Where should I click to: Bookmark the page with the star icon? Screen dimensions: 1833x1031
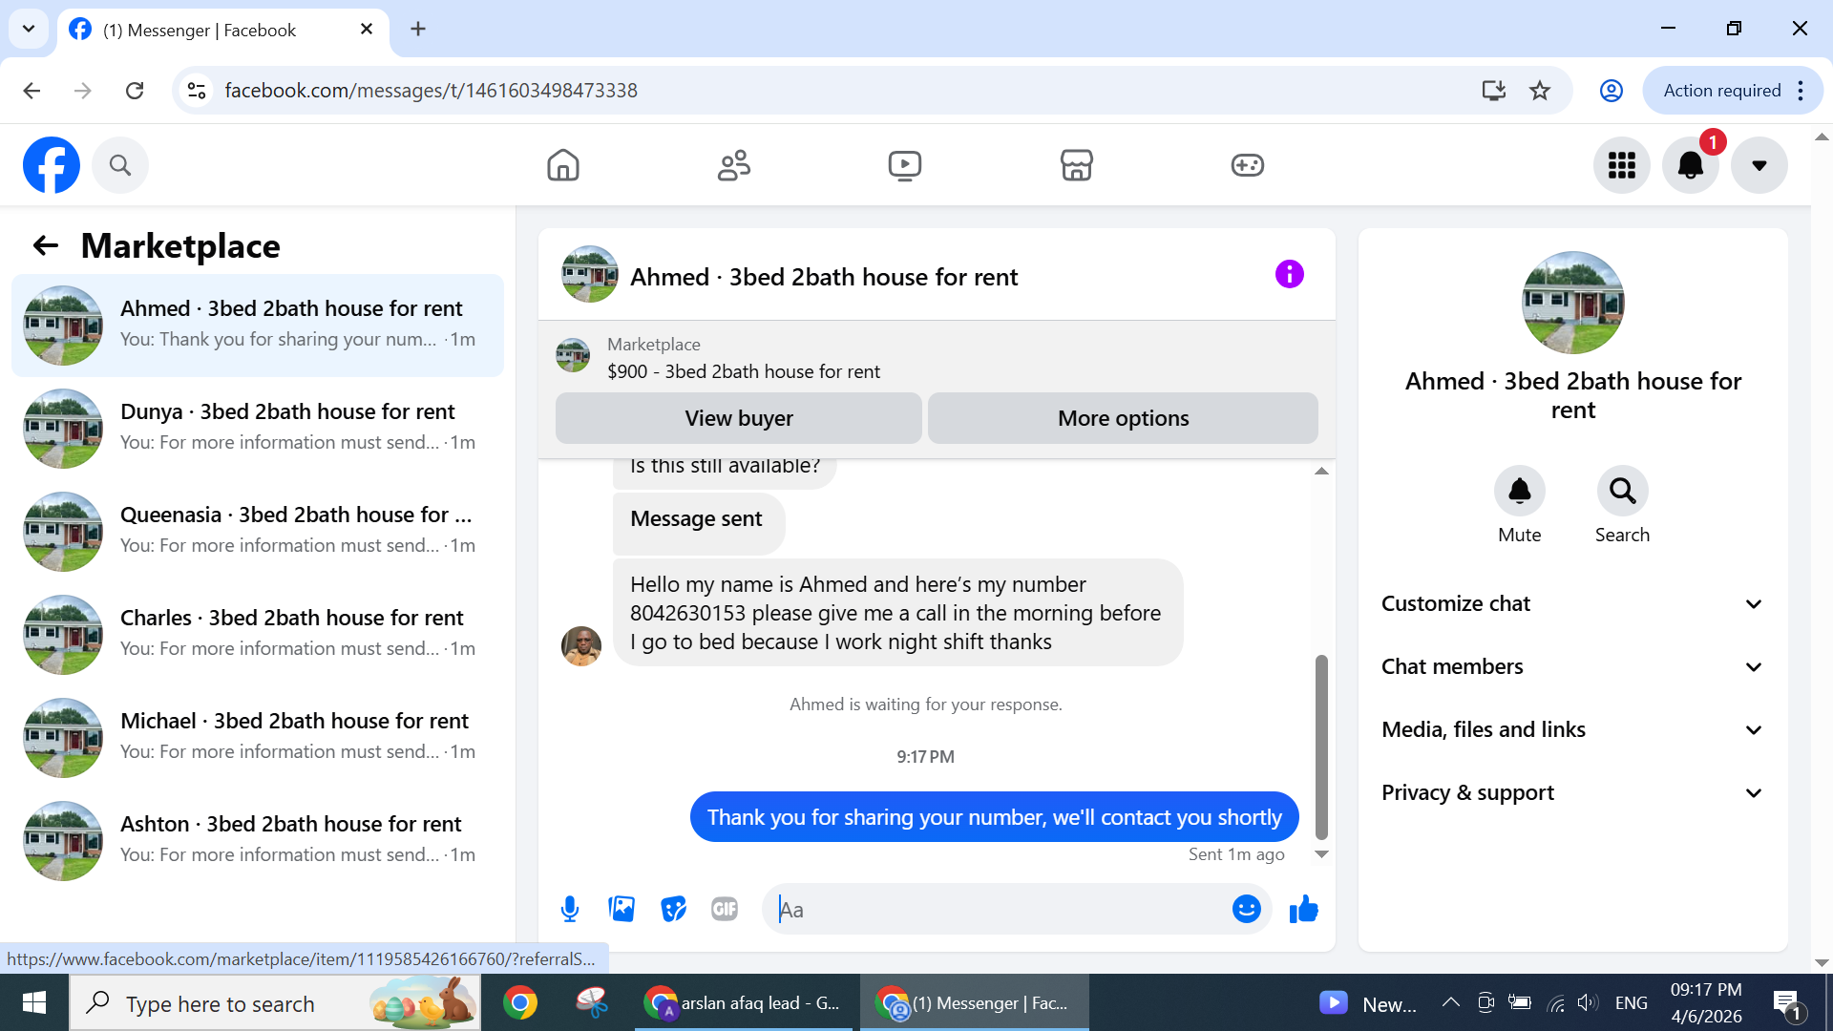(x=1540, y=91)
